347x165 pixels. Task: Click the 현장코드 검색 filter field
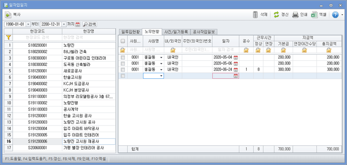pos(37,38)
